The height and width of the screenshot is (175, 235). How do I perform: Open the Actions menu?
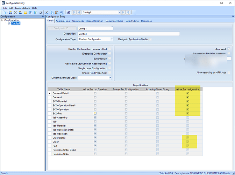[26, 8]
